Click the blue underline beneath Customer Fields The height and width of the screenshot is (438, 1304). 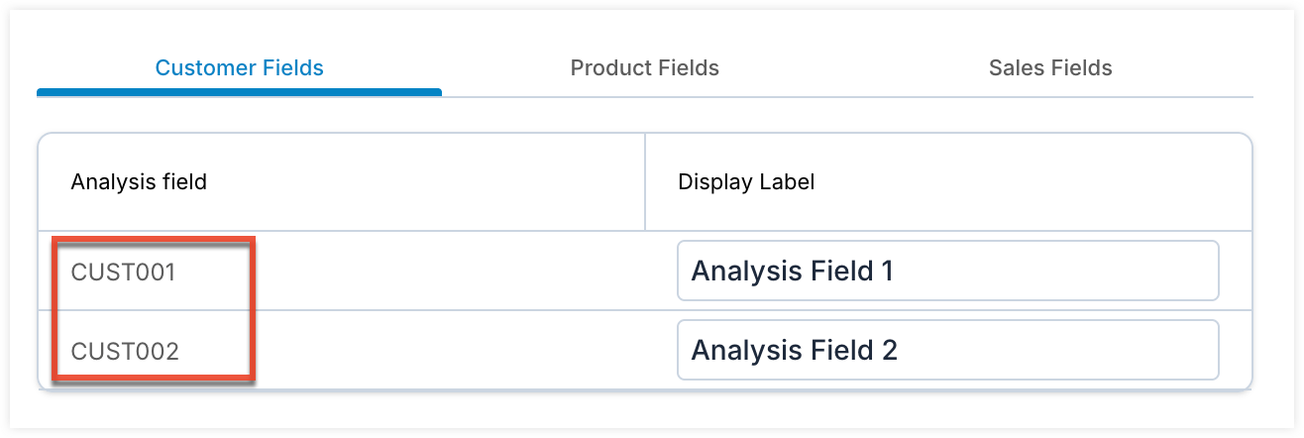click(x=239, y=92)
